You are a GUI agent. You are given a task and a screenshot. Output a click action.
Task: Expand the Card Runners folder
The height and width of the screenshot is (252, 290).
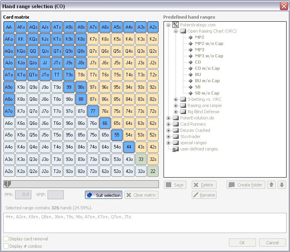point(168,124)
